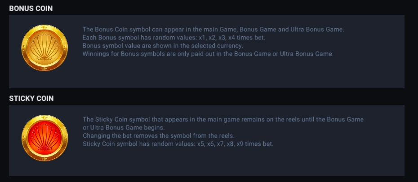Click the sentence about selected currency
418x182 pixels.
[163, 46]
